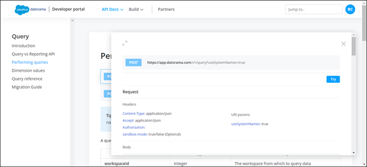Click the workspaceId table cell
Viewport: 367px width, 167px height.
[x=135, y=163]
